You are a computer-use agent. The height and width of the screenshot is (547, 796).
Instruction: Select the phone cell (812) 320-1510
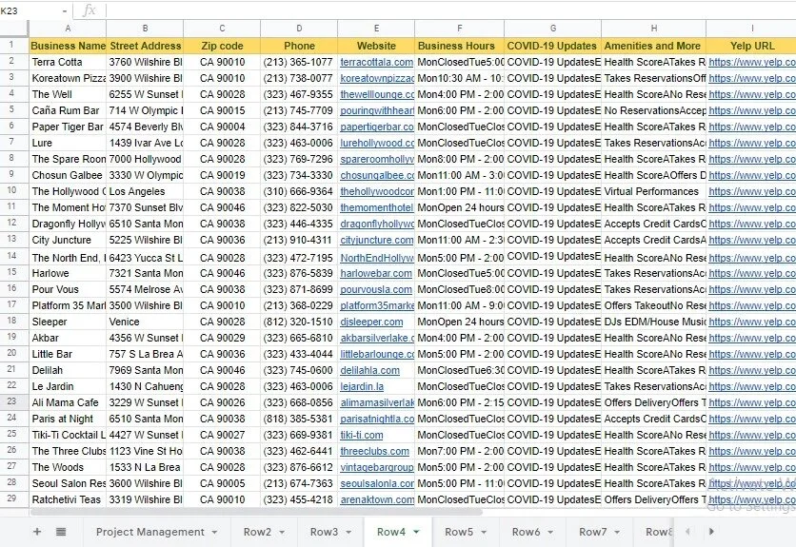[x=299, y=322]
